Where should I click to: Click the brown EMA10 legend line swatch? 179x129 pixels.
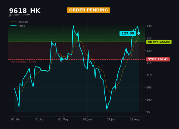pyautogui.click(x=14, y=22)
